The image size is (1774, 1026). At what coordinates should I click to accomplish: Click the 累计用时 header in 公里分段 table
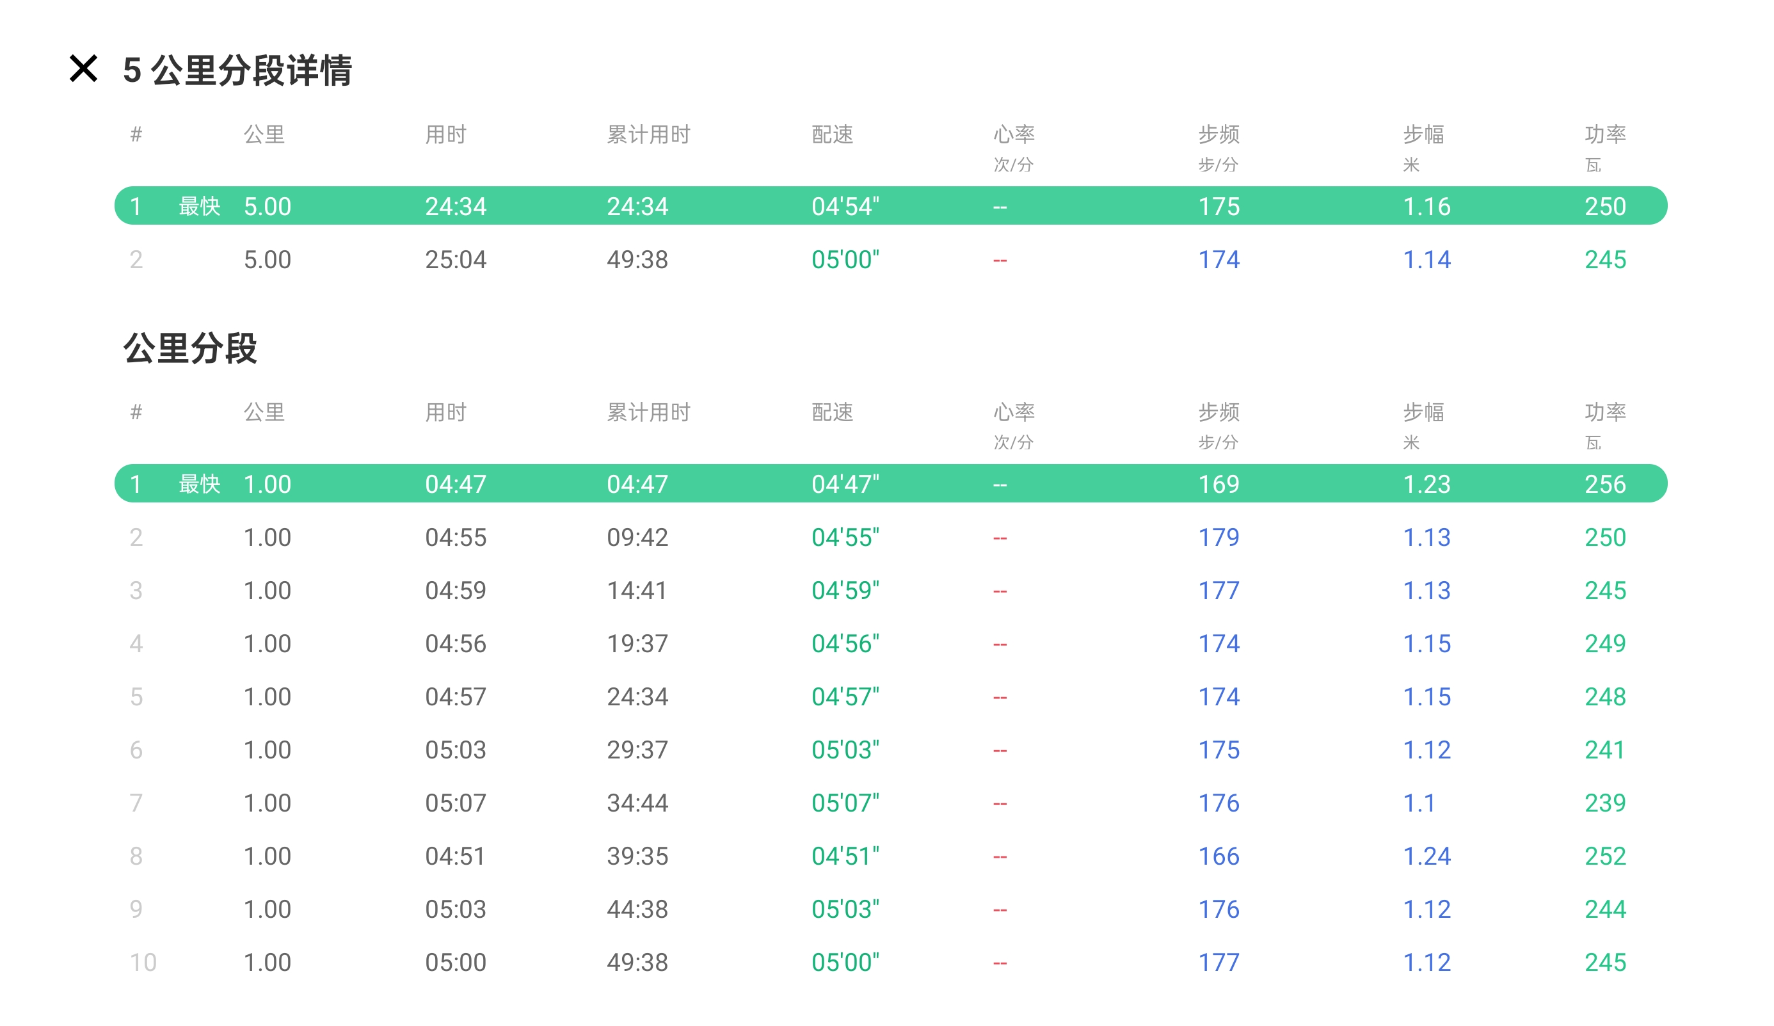click(648, 412)
